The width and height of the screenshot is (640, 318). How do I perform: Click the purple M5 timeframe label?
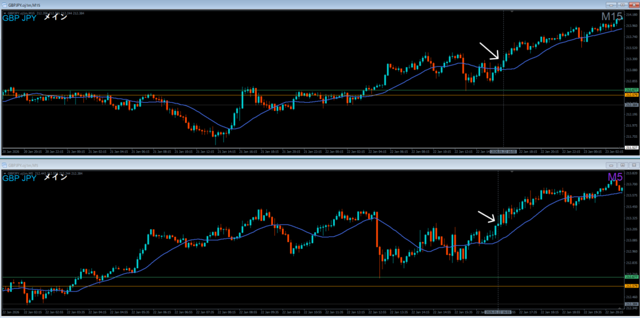(x=615, y=178)
